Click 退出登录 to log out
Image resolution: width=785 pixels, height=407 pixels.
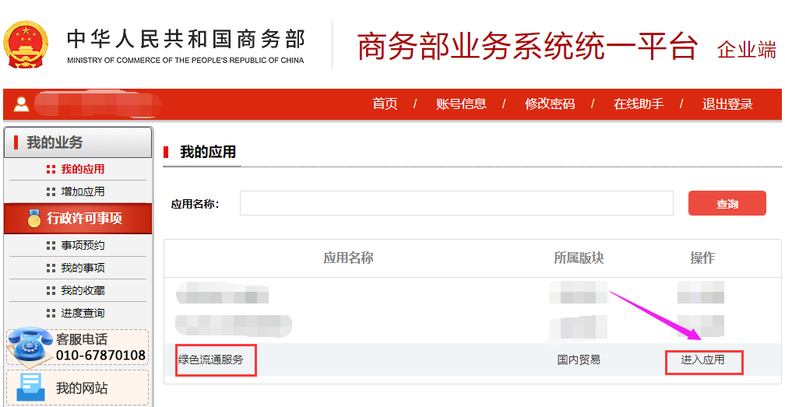(x=727, y=104)
